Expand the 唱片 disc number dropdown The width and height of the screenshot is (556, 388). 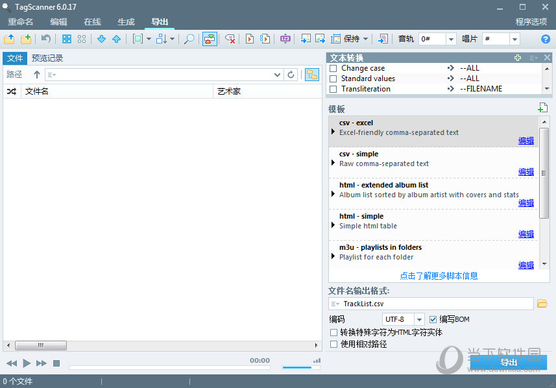coord(514,39)
